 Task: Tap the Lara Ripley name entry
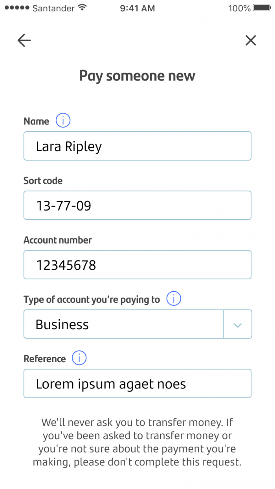[x=68, y=146]
